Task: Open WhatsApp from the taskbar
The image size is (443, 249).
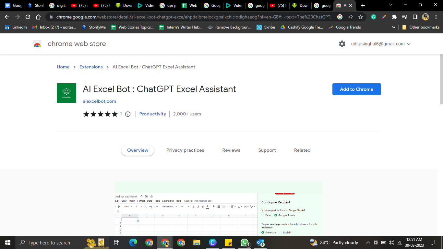Action: click(245, 242)
